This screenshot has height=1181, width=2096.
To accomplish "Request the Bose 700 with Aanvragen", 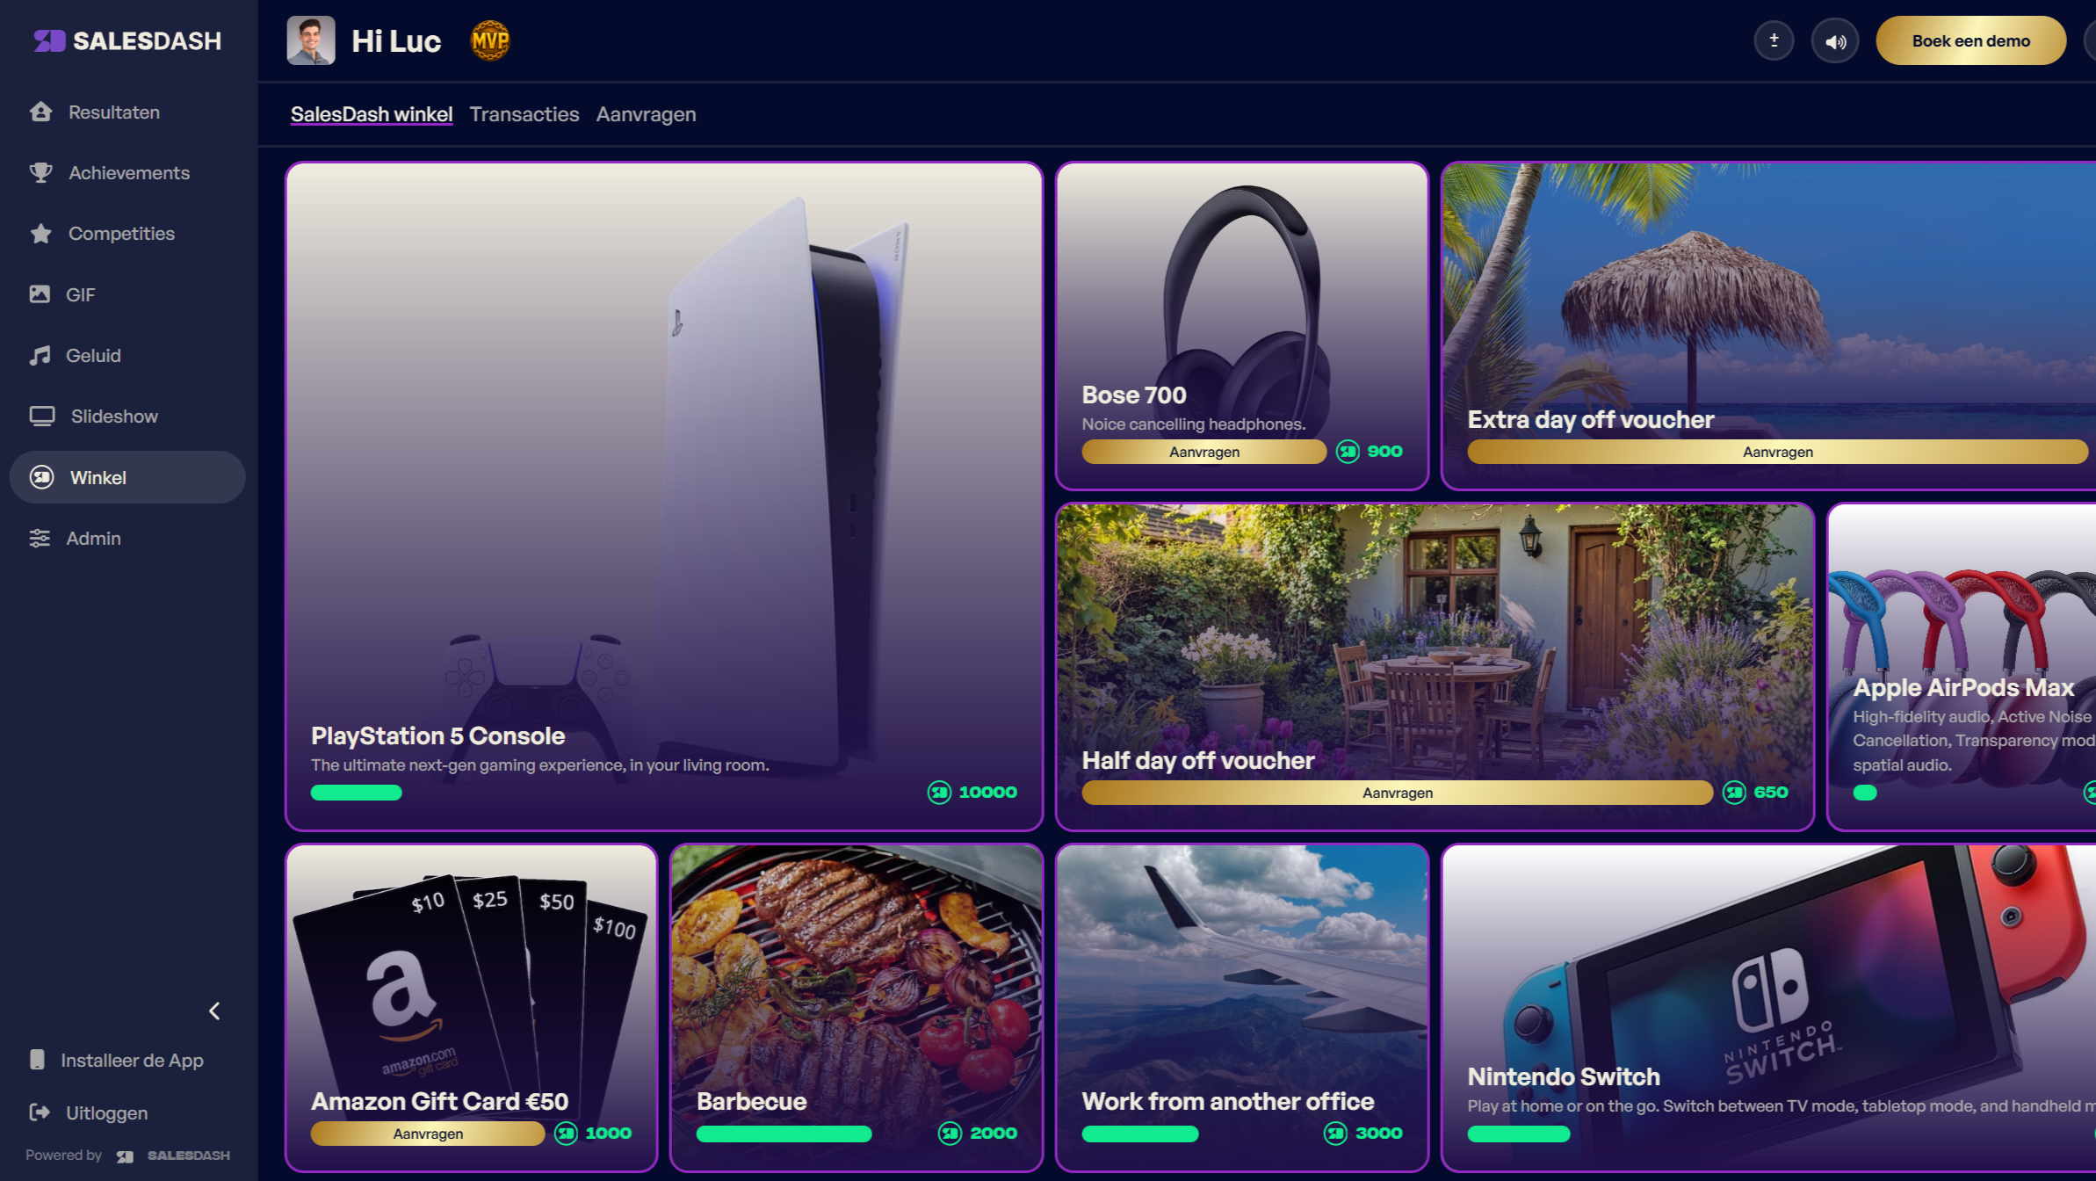I will [1203, 452].
